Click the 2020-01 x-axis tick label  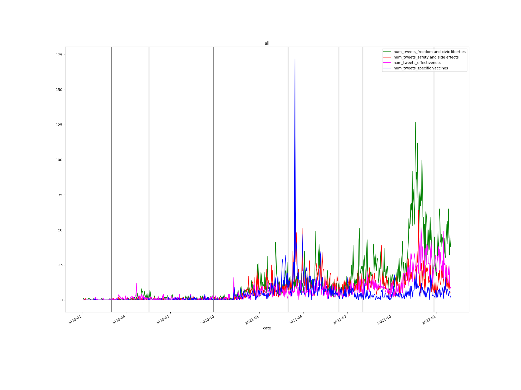(x=75, y=320)
